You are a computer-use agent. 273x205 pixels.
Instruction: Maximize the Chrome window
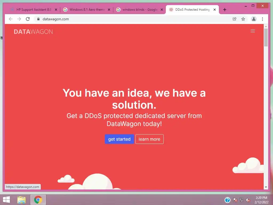pos(253,6)
